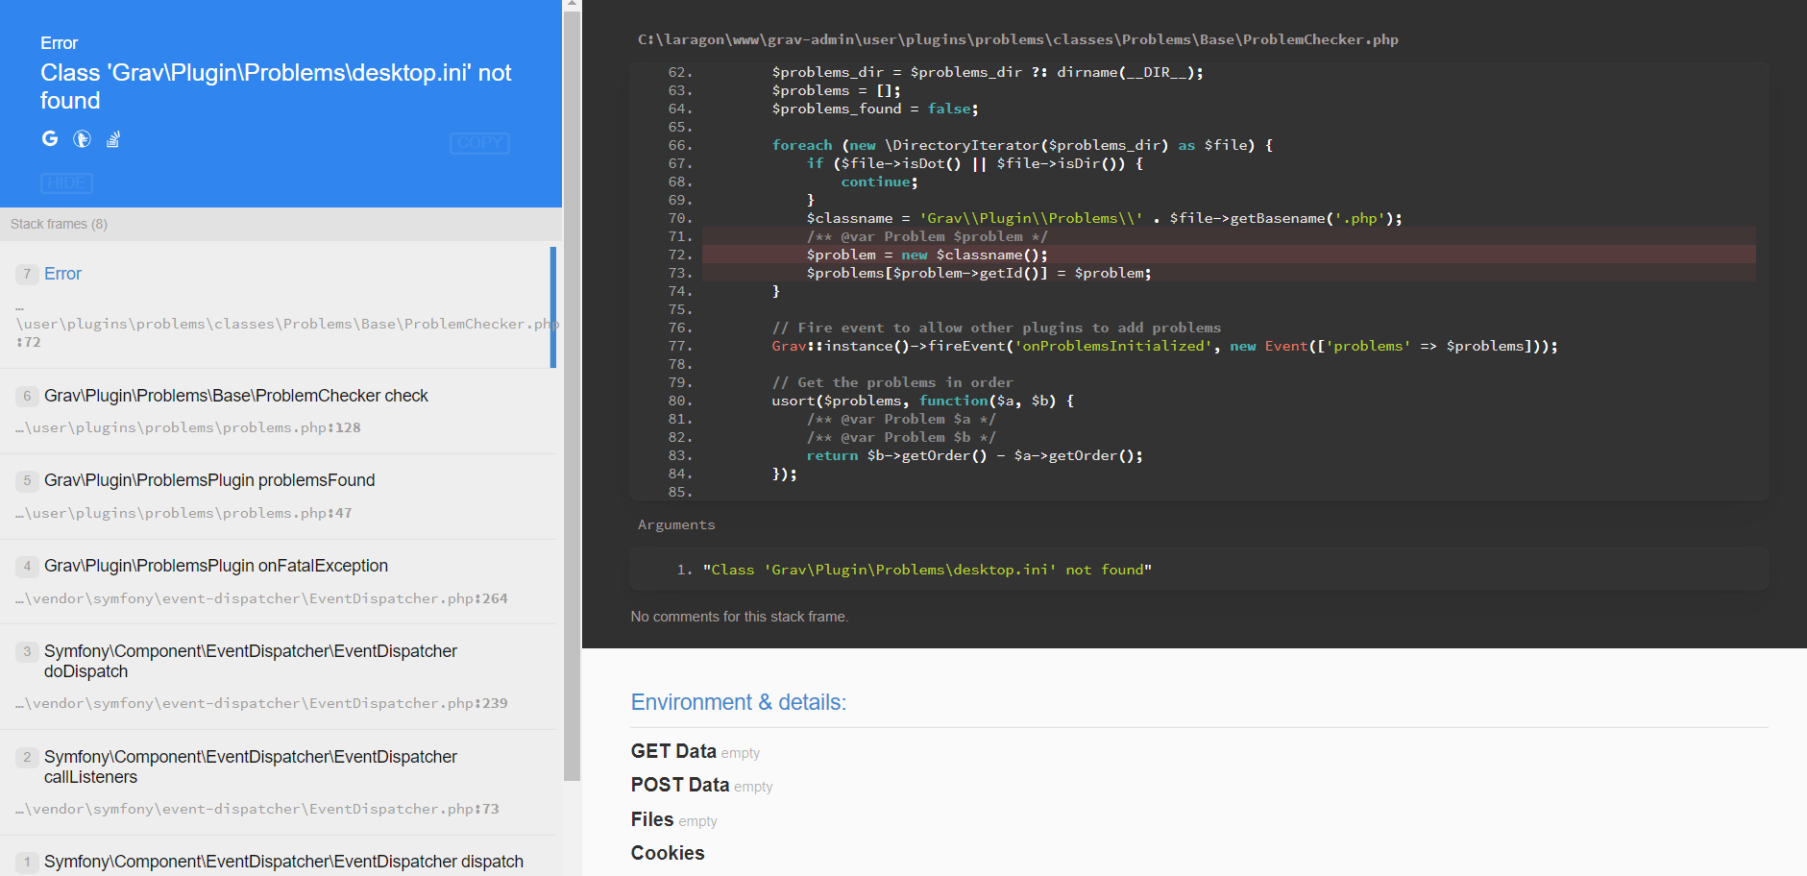The height and width of the screenshot is (876, 1807).
Task: Copy the exception message via COPY
Action: (x=478, y=143)
